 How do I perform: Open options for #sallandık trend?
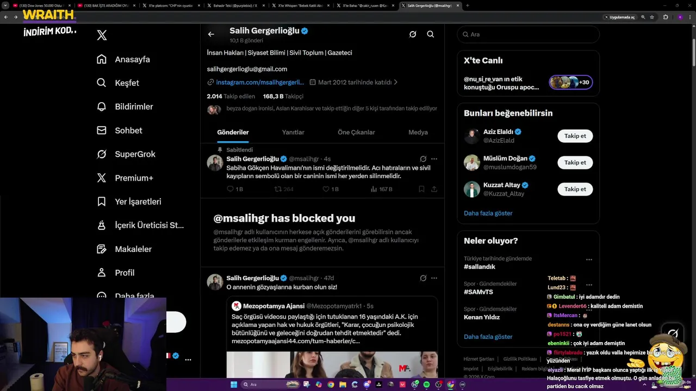pyautogui.click(x=589, y=260)
